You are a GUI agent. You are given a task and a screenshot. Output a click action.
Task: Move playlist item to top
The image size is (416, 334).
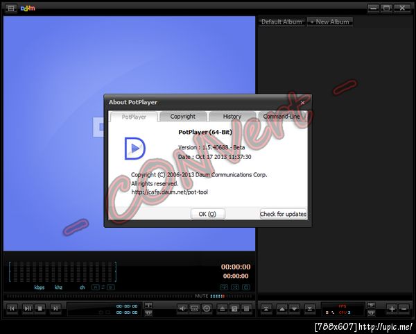[266, 309]
